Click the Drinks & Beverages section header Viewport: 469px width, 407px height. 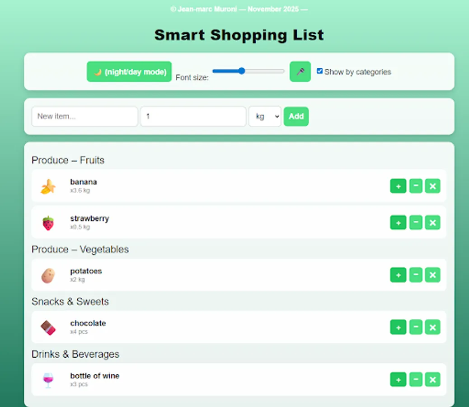tap(75, 355)
